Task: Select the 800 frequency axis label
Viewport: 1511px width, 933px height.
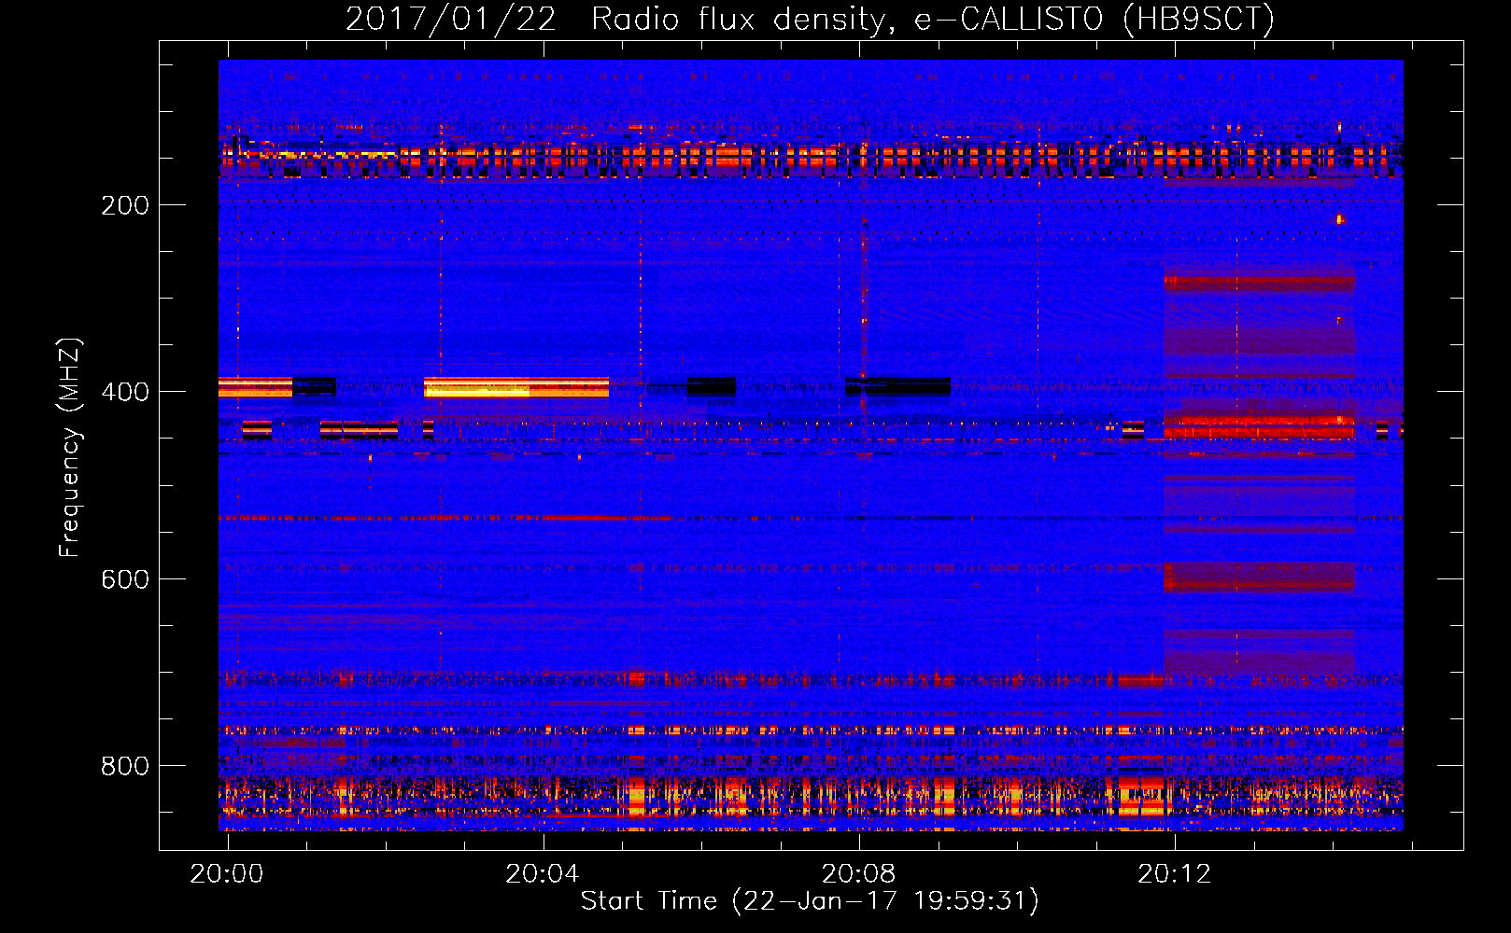Action: 125,766
